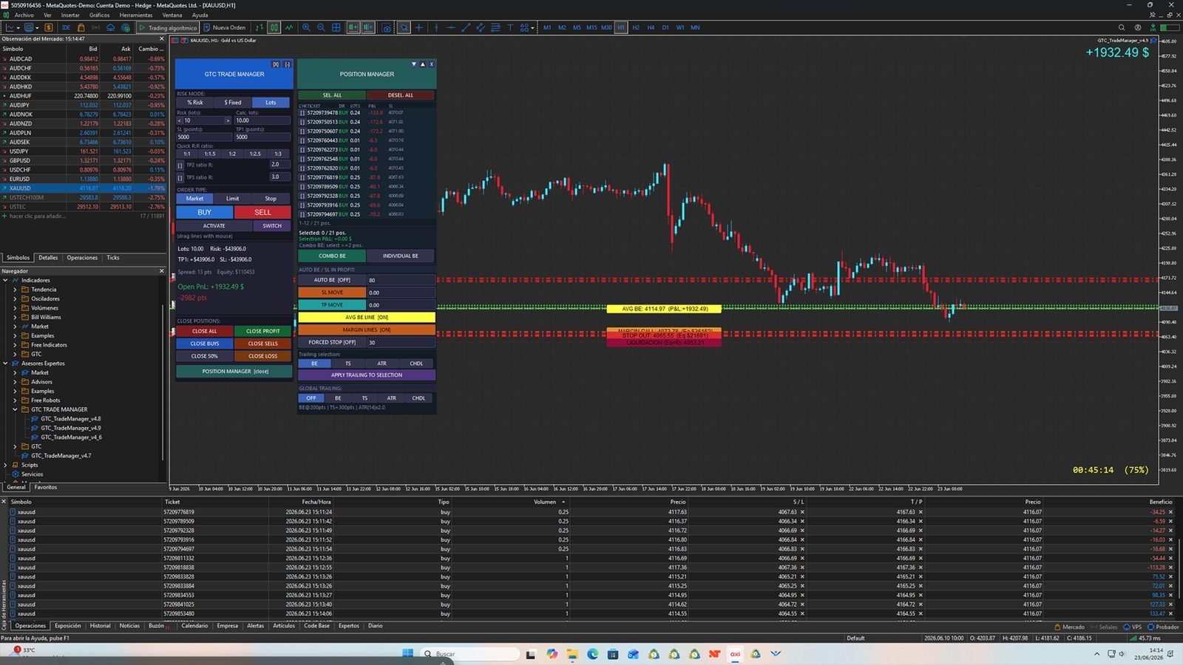Viewport: 1183px width, 665px height.
Task: Click the COMBO BE button
Action: pyautogui.click(x=332, y=256)
